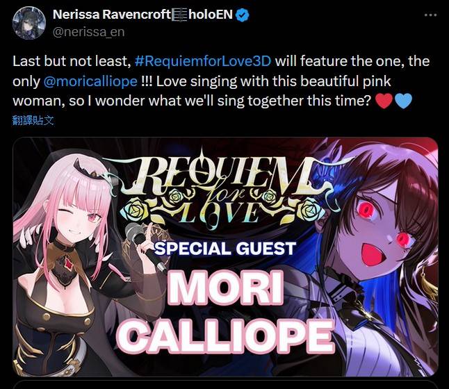Open Nerissa Ravencroft's profile avatar
The width and height of the screenshot is (449, 389).
point(29,23)
